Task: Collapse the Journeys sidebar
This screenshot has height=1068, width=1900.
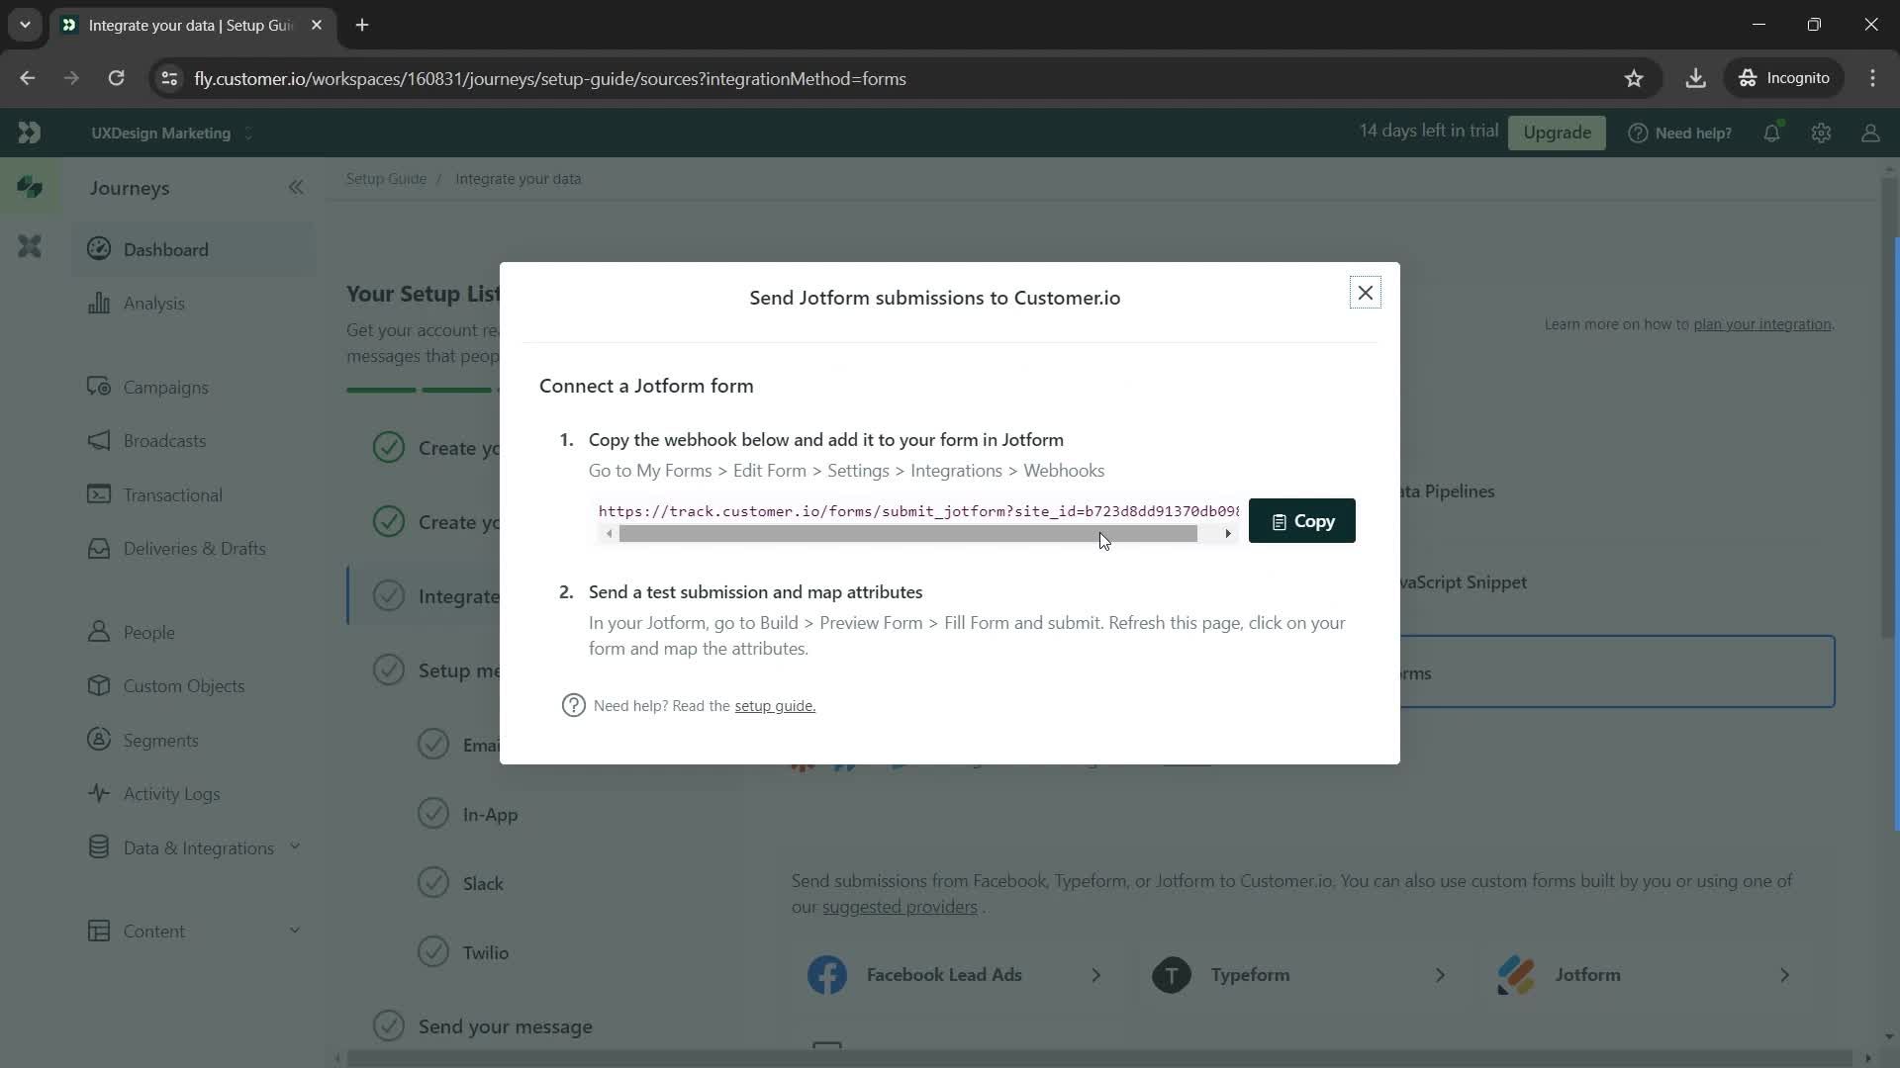Action: 296,188
